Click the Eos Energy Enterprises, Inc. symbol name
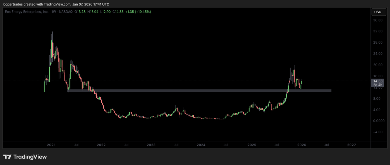Image resolution: width=390 pixels, height=165 pixels. (27, 12)
